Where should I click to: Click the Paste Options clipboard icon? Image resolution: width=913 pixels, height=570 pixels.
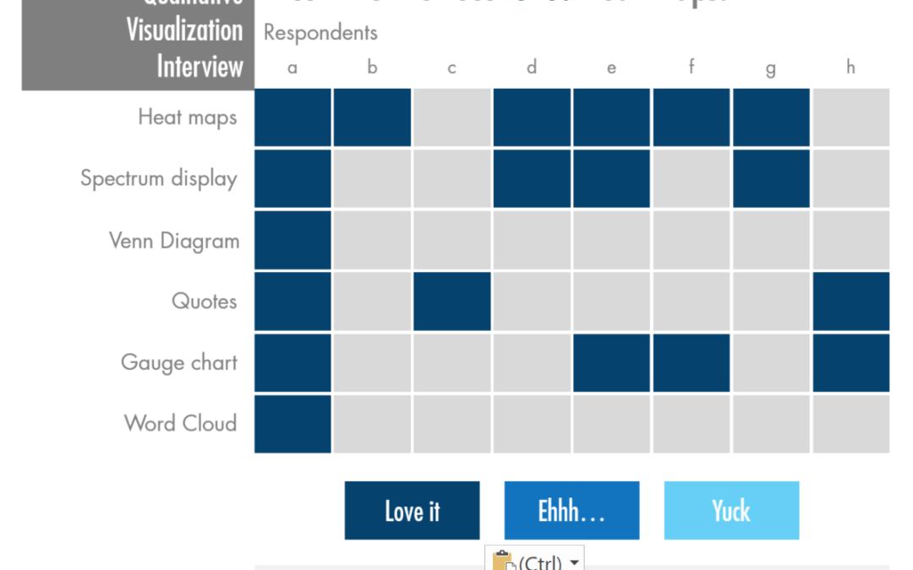[502, 561]
